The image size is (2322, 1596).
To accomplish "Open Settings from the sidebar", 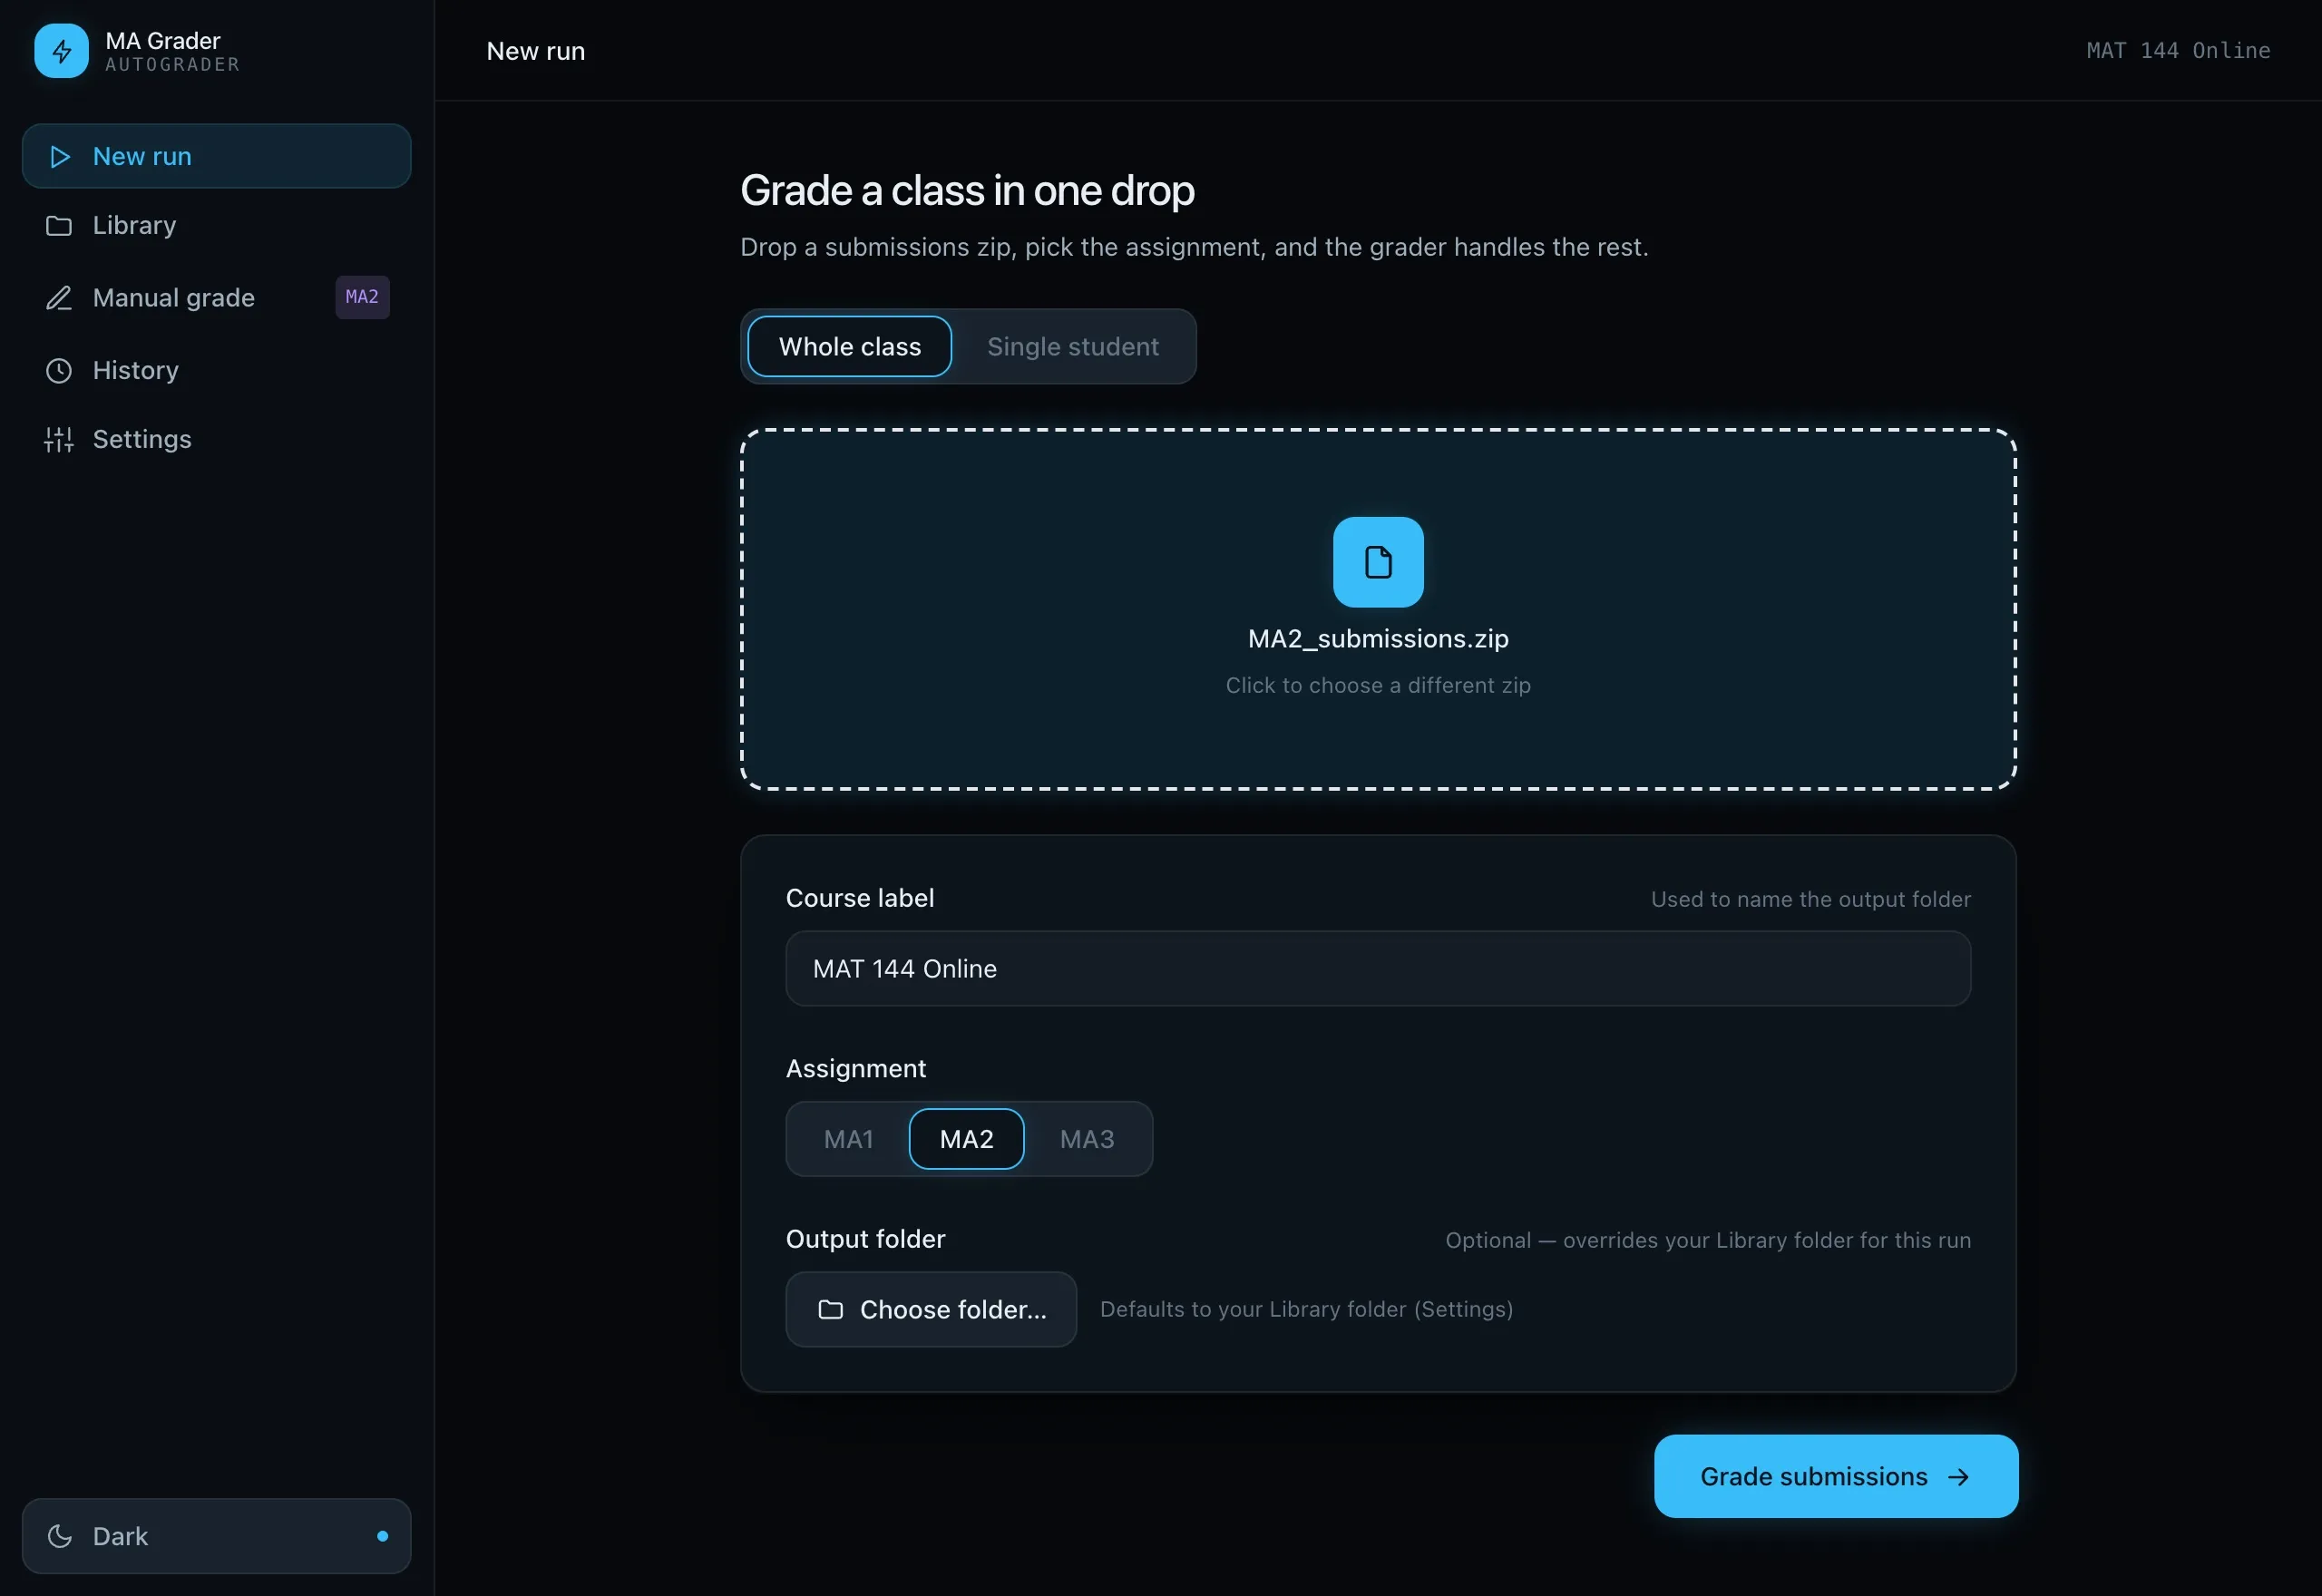I will [x=216, y=439].
